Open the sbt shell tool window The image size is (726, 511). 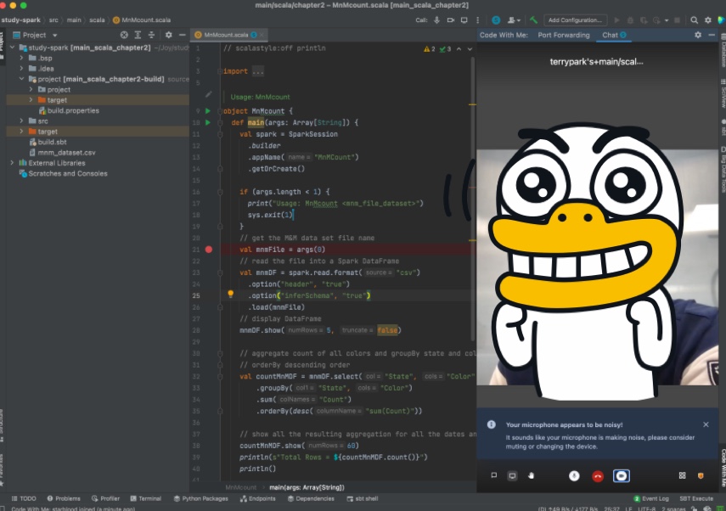(x=363, y=498)
